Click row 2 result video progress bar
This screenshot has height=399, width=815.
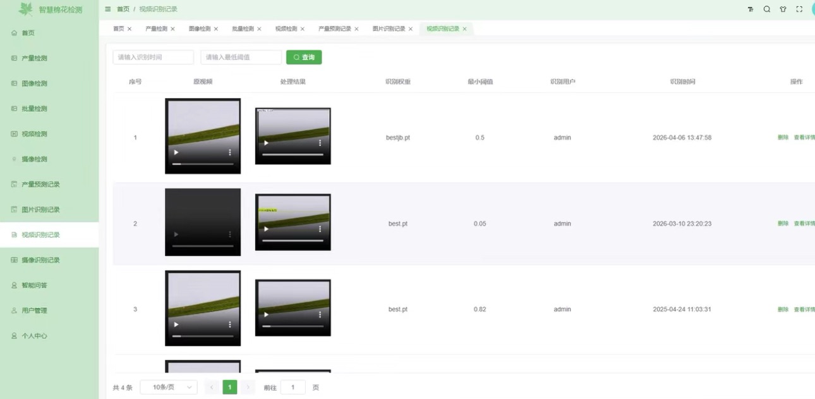click(x=293, y=240)
